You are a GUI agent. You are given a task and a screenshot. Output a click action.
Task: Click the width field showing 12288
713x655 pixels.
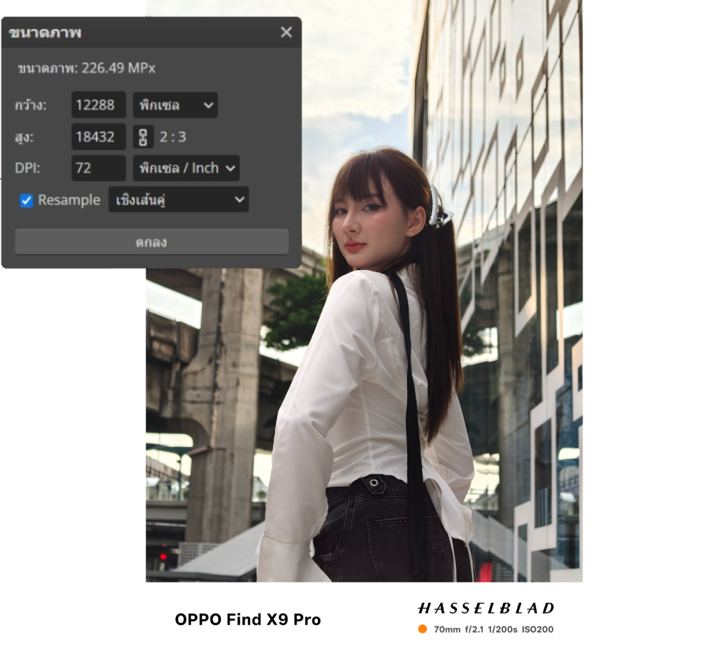(x=98, y=105)
